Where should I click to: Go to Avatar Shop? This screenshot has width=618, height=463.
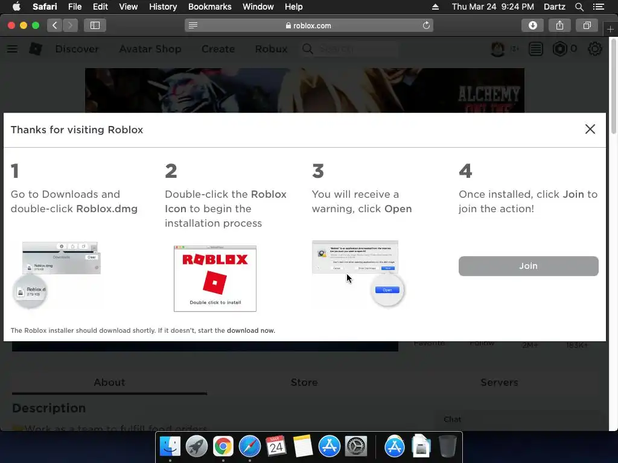click(x=150, y=49)
